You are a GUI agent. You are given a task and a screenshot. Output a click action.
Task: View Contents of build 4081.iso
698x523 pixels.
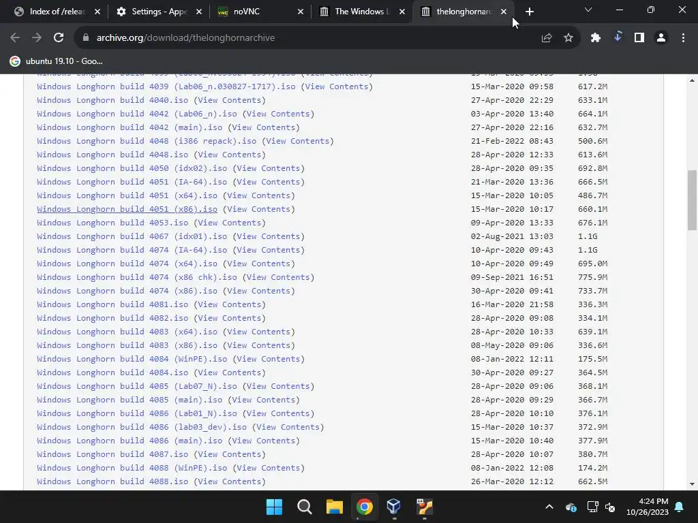[x=230, y=304]
